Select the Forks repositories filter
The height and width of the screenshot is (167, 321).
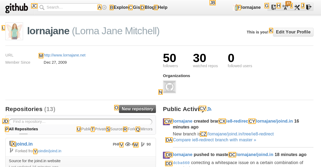tap(132, 129)
